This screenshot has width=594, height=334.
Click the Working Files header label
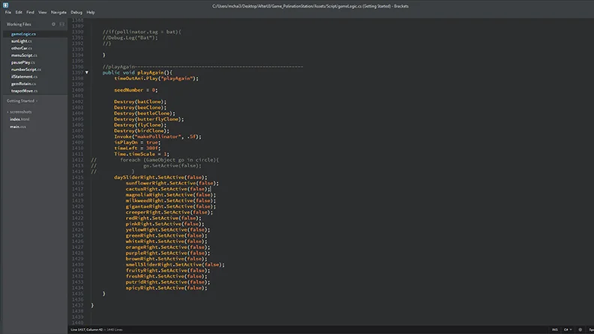[19, 24]
